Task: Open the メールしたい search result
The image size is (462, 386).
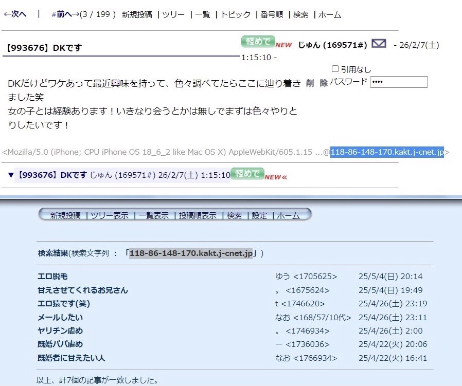Action: (x=60, y=317)
